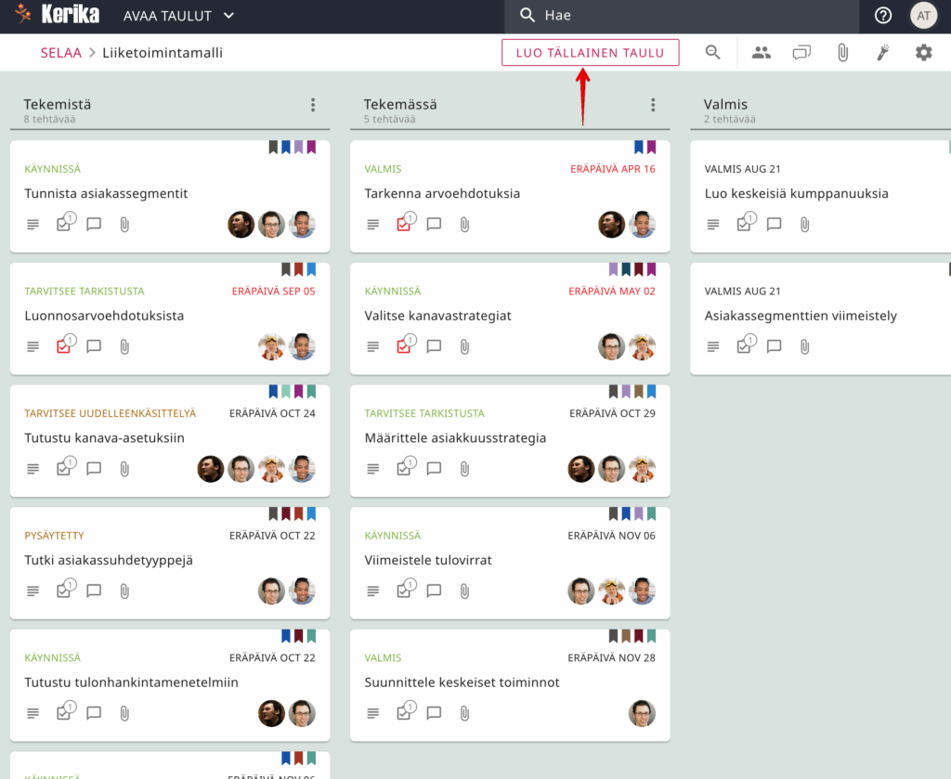Click the board search magnifier icon
This screenshot has height=779, width=951.
712,53
